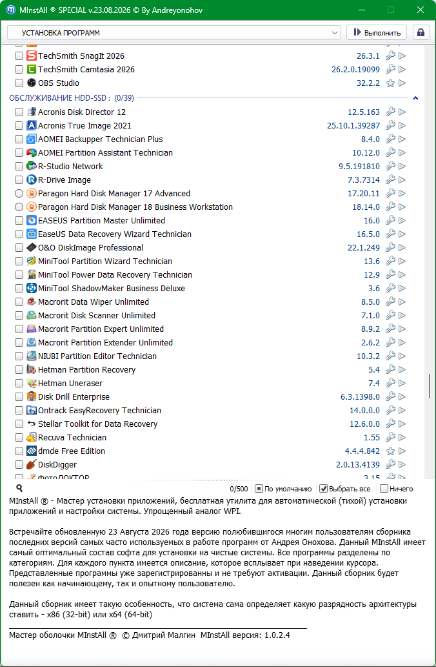436x667 pixels.
Task: Click the 'Выполнить' button
Action: coord(377,33)
